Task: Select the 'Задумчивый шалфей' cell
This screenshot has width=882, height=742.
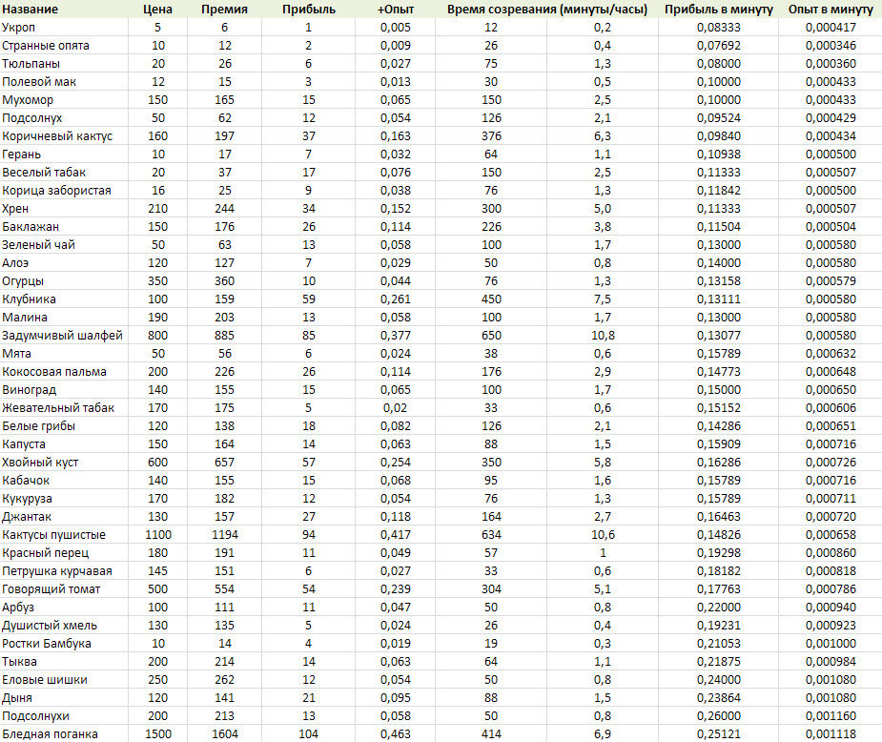Action: 62,336
